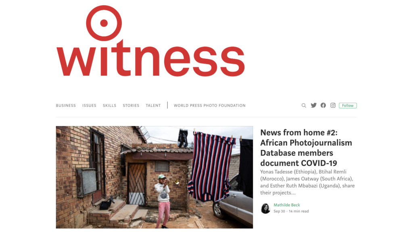Viewport: 413px width, 232px height.
Task: Click the red circle target logo mark
Action: point(104,23)
